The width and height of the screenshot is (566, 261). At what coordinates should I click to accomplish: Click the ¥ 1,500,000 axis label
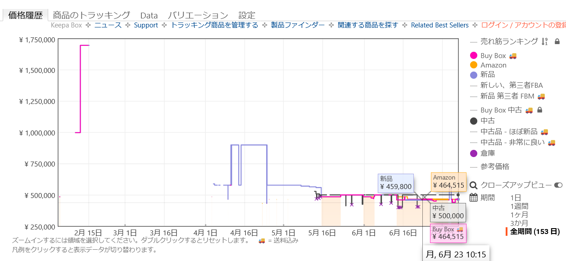(37, 70)
